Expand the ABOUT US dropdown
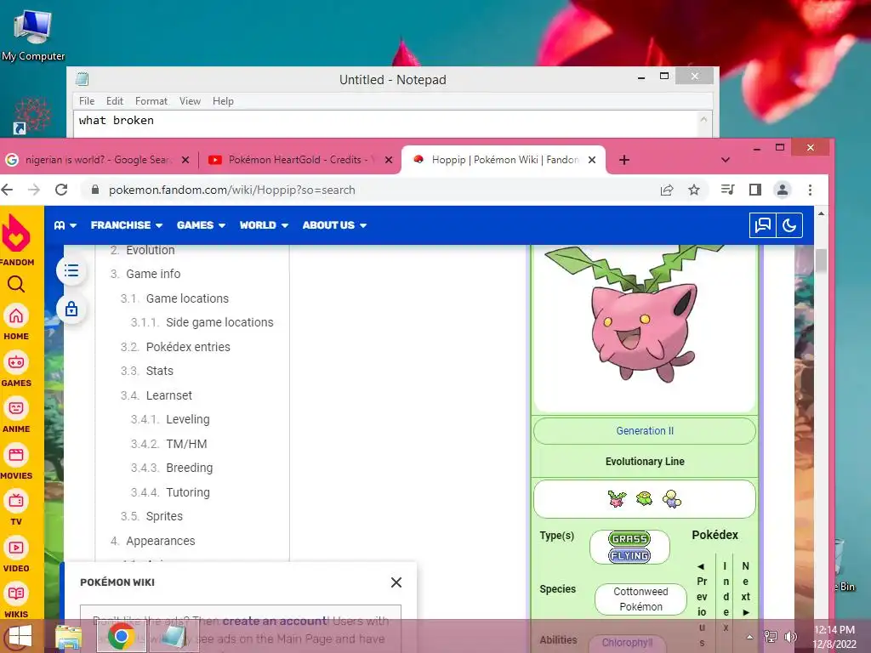The width and height of the screenshot is (871, 653). [x=334, y=225]
